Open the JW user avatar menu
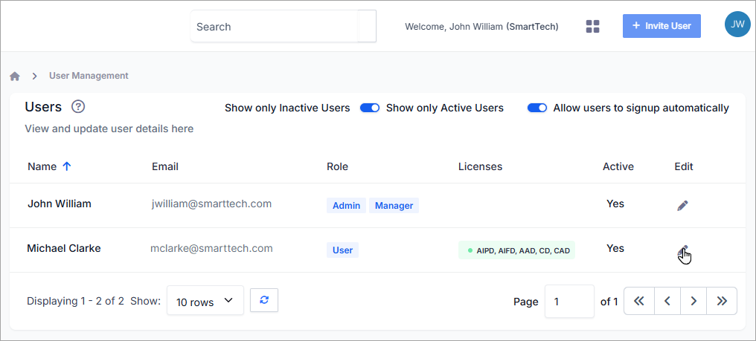The image size is (756, 341). (737, 25)
